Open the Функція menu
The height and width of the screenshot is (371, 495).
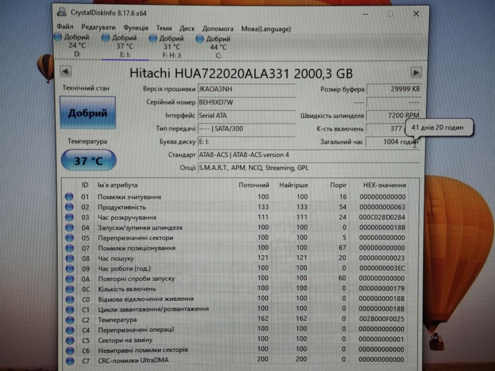136,28
